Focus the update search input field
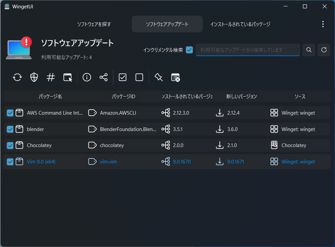335x247 pixels. [x=247, y=50]
